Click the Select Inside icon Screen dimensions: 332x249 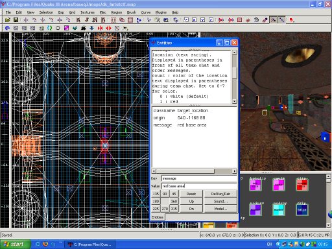[103, 20]
